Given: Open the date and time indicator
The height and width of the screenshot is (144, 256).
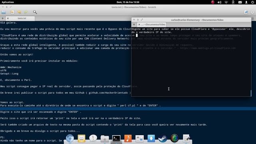Looking at the screenshot, I should point(128,2).
